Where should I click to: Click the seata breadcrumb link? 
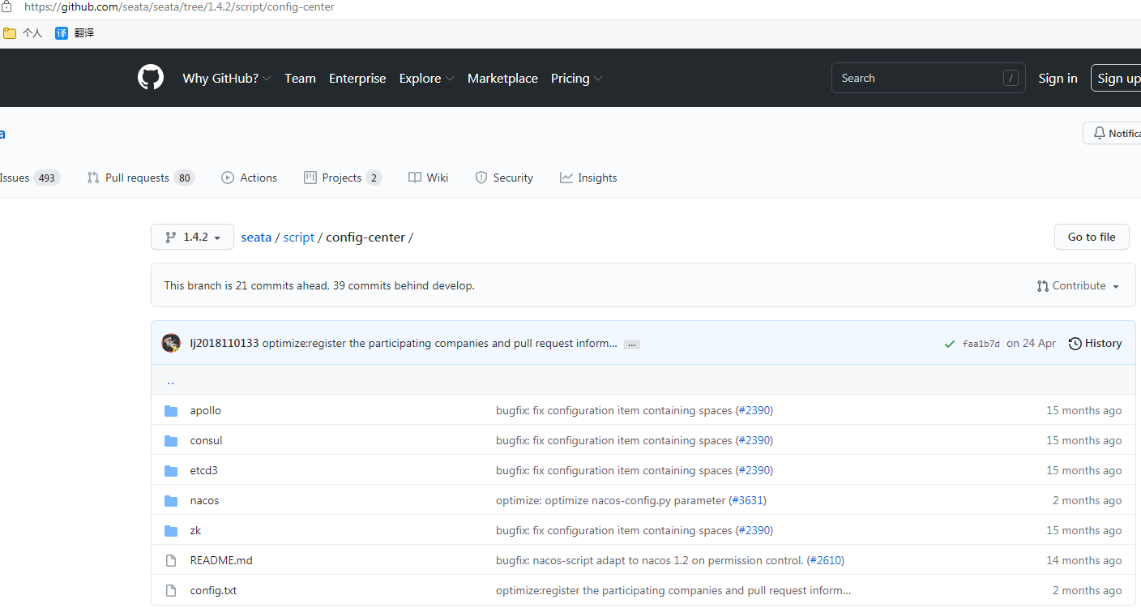(256, 238)
